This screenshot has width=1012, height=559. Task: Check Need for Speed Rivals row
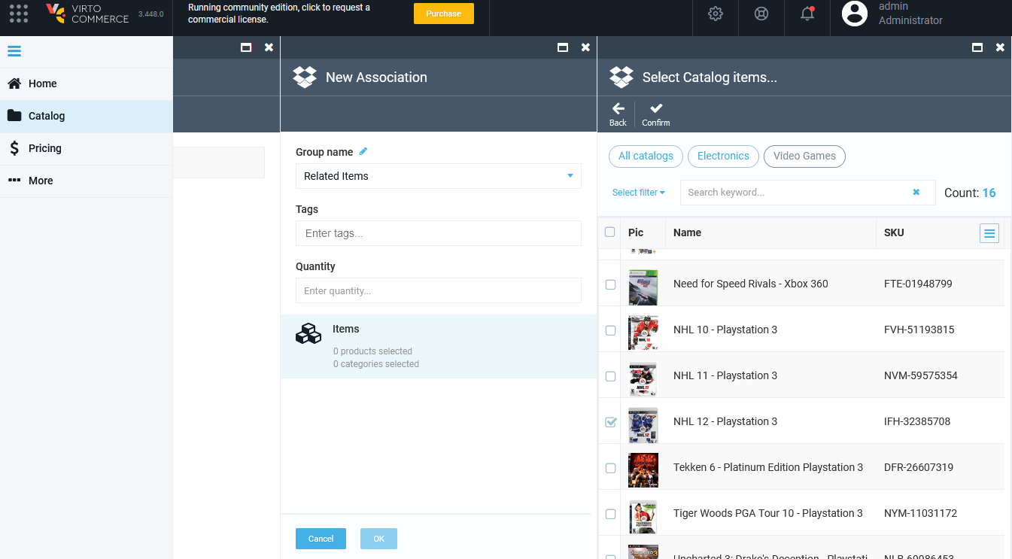(610, 284)
